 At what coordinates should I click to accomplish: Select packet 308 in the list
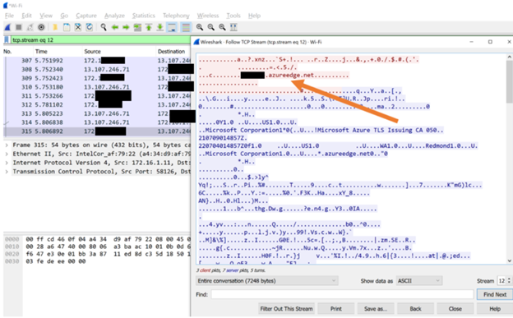click(97, 69)
